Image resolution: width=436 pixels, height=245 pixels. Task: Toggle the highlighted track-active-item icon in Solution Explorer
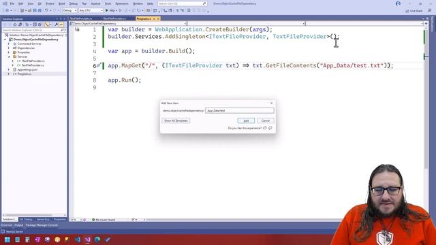(x=47, y=24)
